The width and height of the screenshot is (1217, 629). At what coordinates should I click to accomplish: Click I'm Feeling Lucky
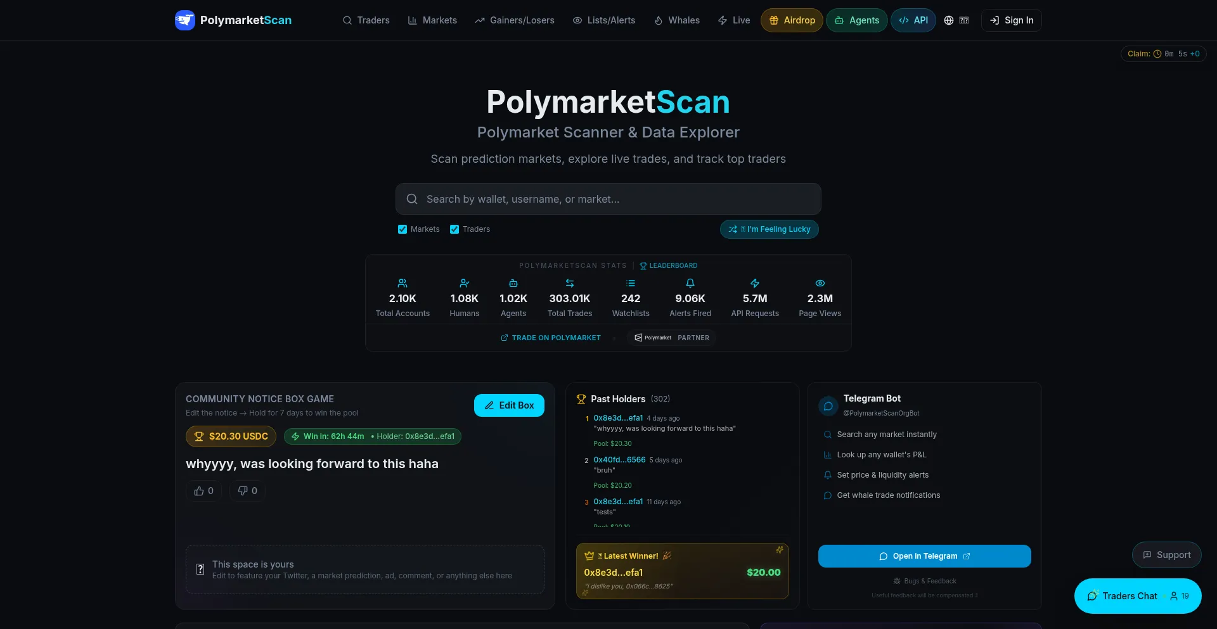769,229
